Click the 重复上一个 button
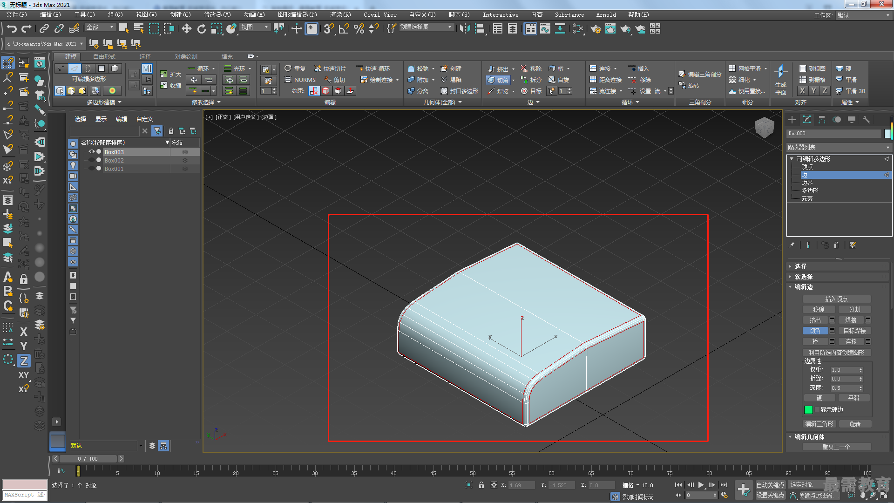This screenshot has width=894, height=503. pos(837,447)
